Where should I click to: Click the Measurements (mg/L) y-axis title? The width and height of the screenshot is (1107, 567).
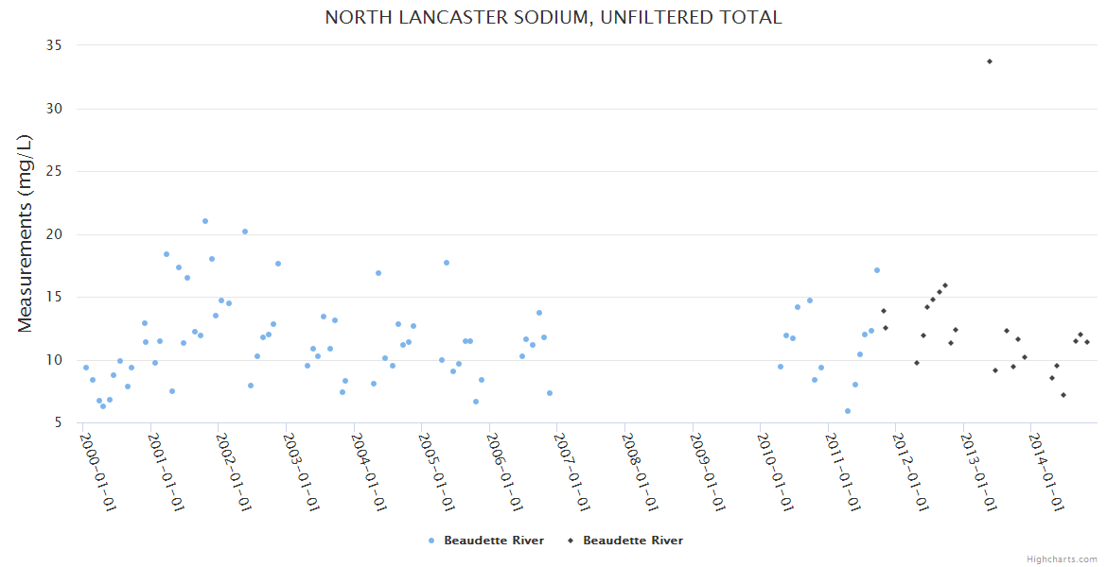tap(26, 233)
